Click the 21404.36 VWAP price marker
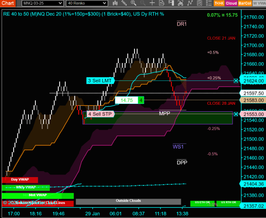266x218 pixels. (x=253, y=184)
